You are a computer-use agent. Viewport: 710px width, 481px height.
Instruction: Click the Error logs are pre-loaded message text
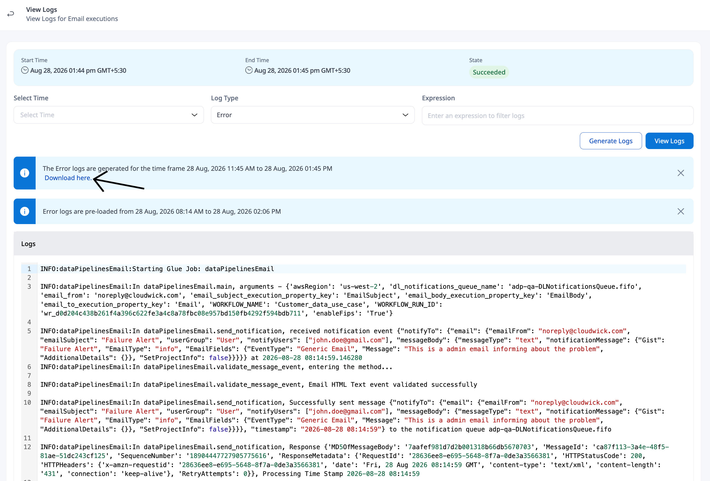tap(162, 211)
